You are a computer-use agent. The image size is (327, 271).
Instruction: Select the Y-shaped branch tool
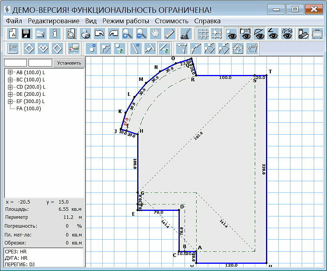pos(181,49)
